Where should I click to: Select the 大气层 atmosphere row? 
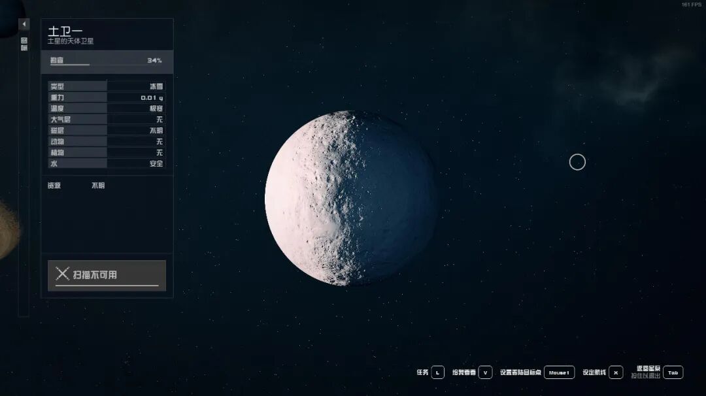pyautogui.click(x=107, y=119)
